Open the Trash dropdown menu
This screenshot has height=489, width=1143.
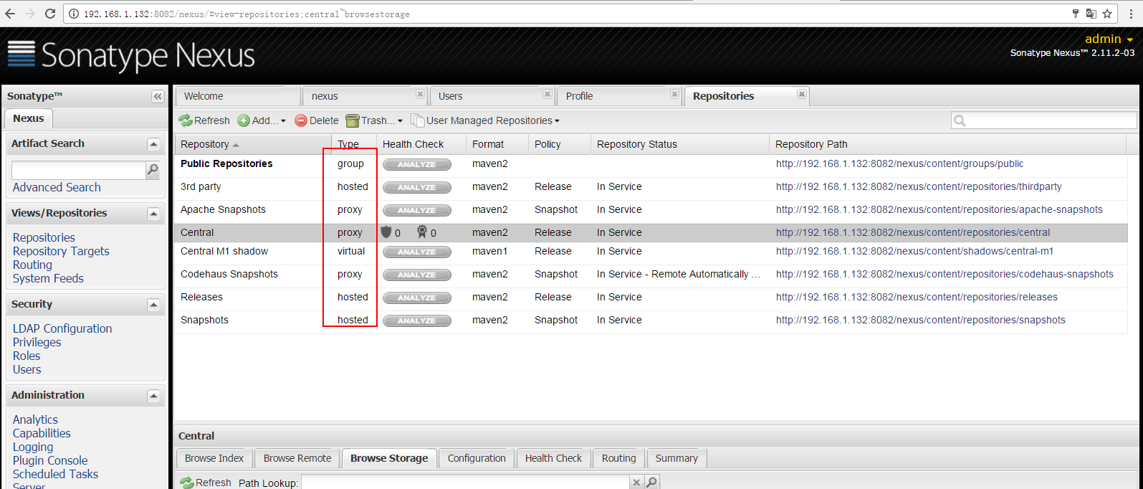374,120
